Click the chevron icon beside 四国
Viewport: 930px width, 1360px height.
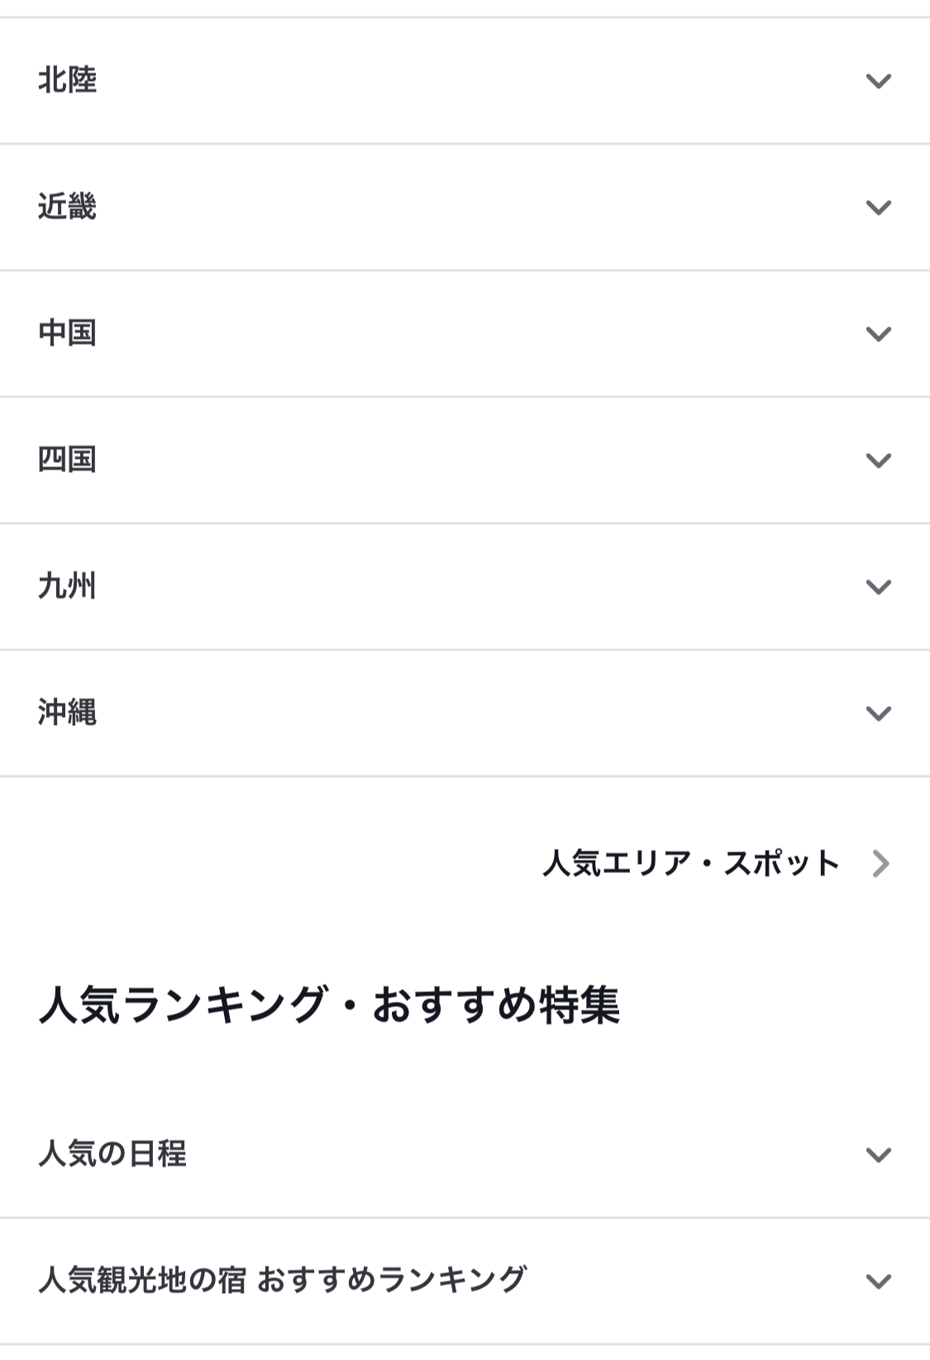878,460
